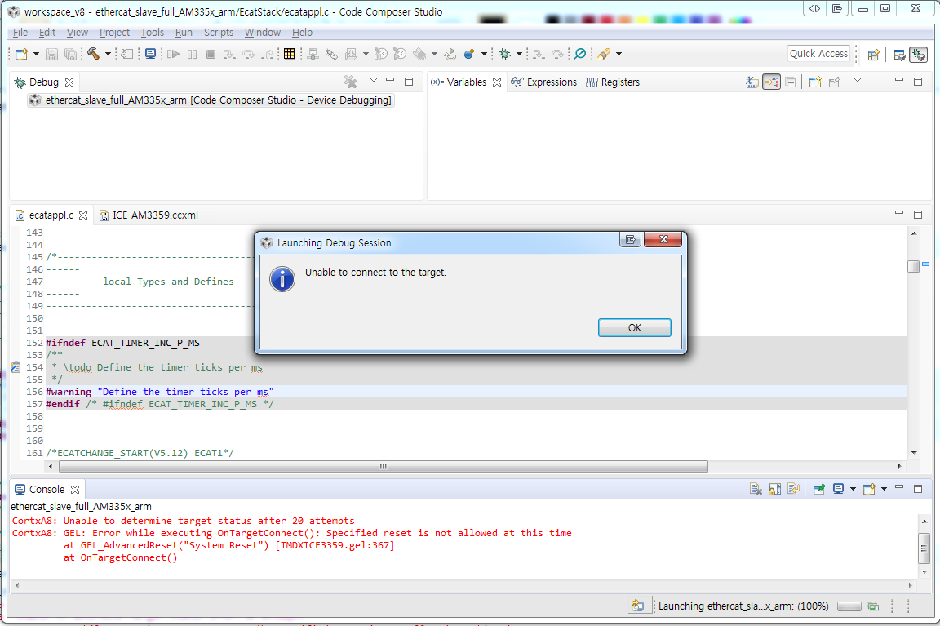Click the blue breakpoint sphere icon
Screen dimensions: 940x626
(x=469, y=54)
